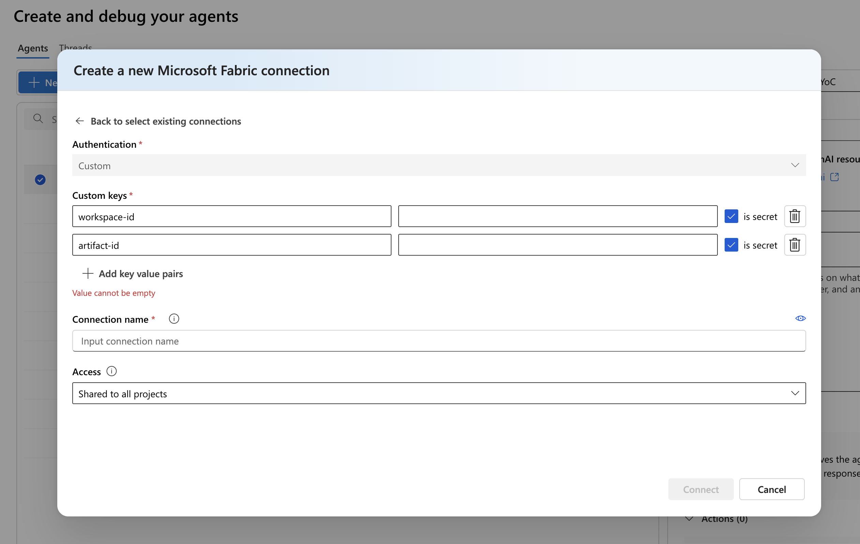Open the Authentication Custom dropdown
Screen dimensions: 860x544
point(439,165)
